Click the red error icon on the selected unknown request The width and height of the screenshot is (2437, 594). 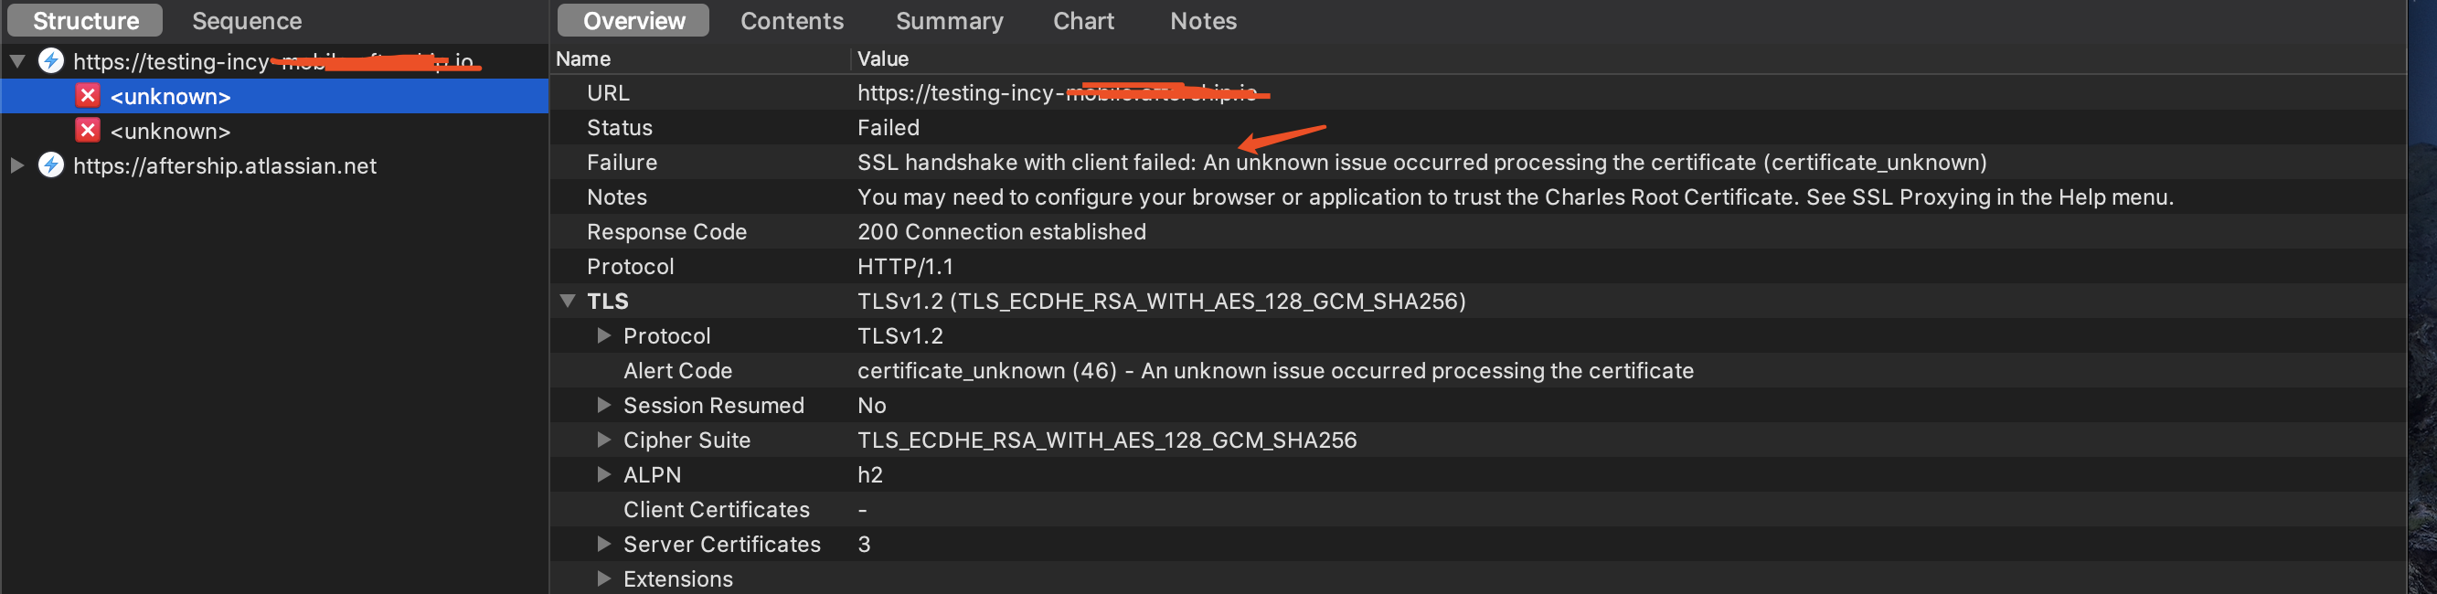click(x=88, y=96)
